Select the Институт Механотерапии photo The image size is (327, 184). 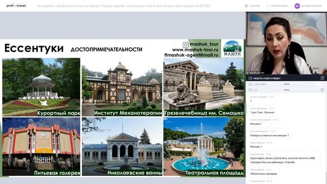coord(122,87)
